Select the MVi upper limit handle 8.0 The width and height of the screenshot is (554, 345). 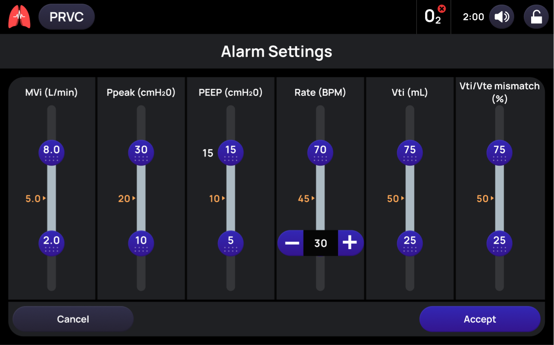tap(52, 152)
